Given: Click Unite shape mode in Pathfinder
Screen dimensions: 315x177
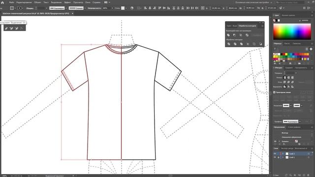Looking at the screenshot, I should [228, 35].
